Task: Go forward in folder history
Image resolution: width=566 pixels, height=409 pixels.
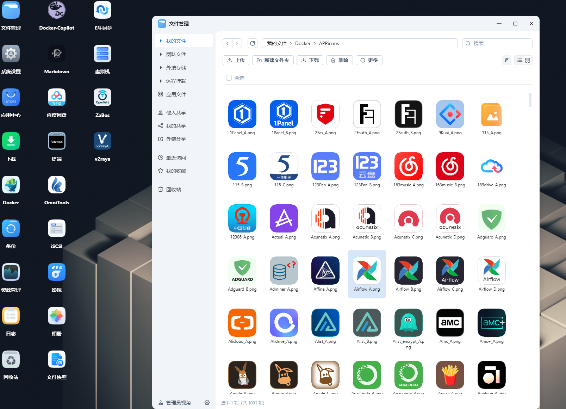Action: [237, 43]
